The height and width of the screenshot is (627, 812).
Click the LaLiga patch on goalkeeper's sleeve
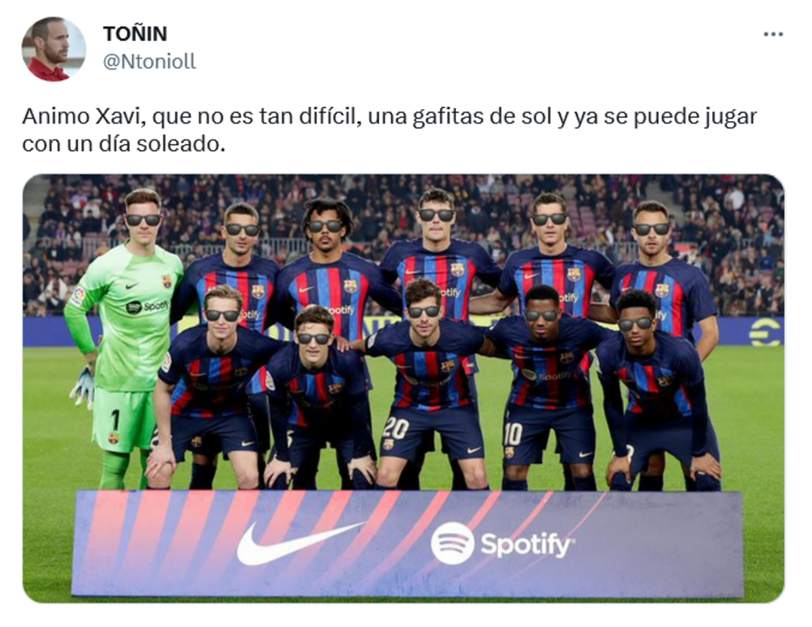(x=79, y=295)
